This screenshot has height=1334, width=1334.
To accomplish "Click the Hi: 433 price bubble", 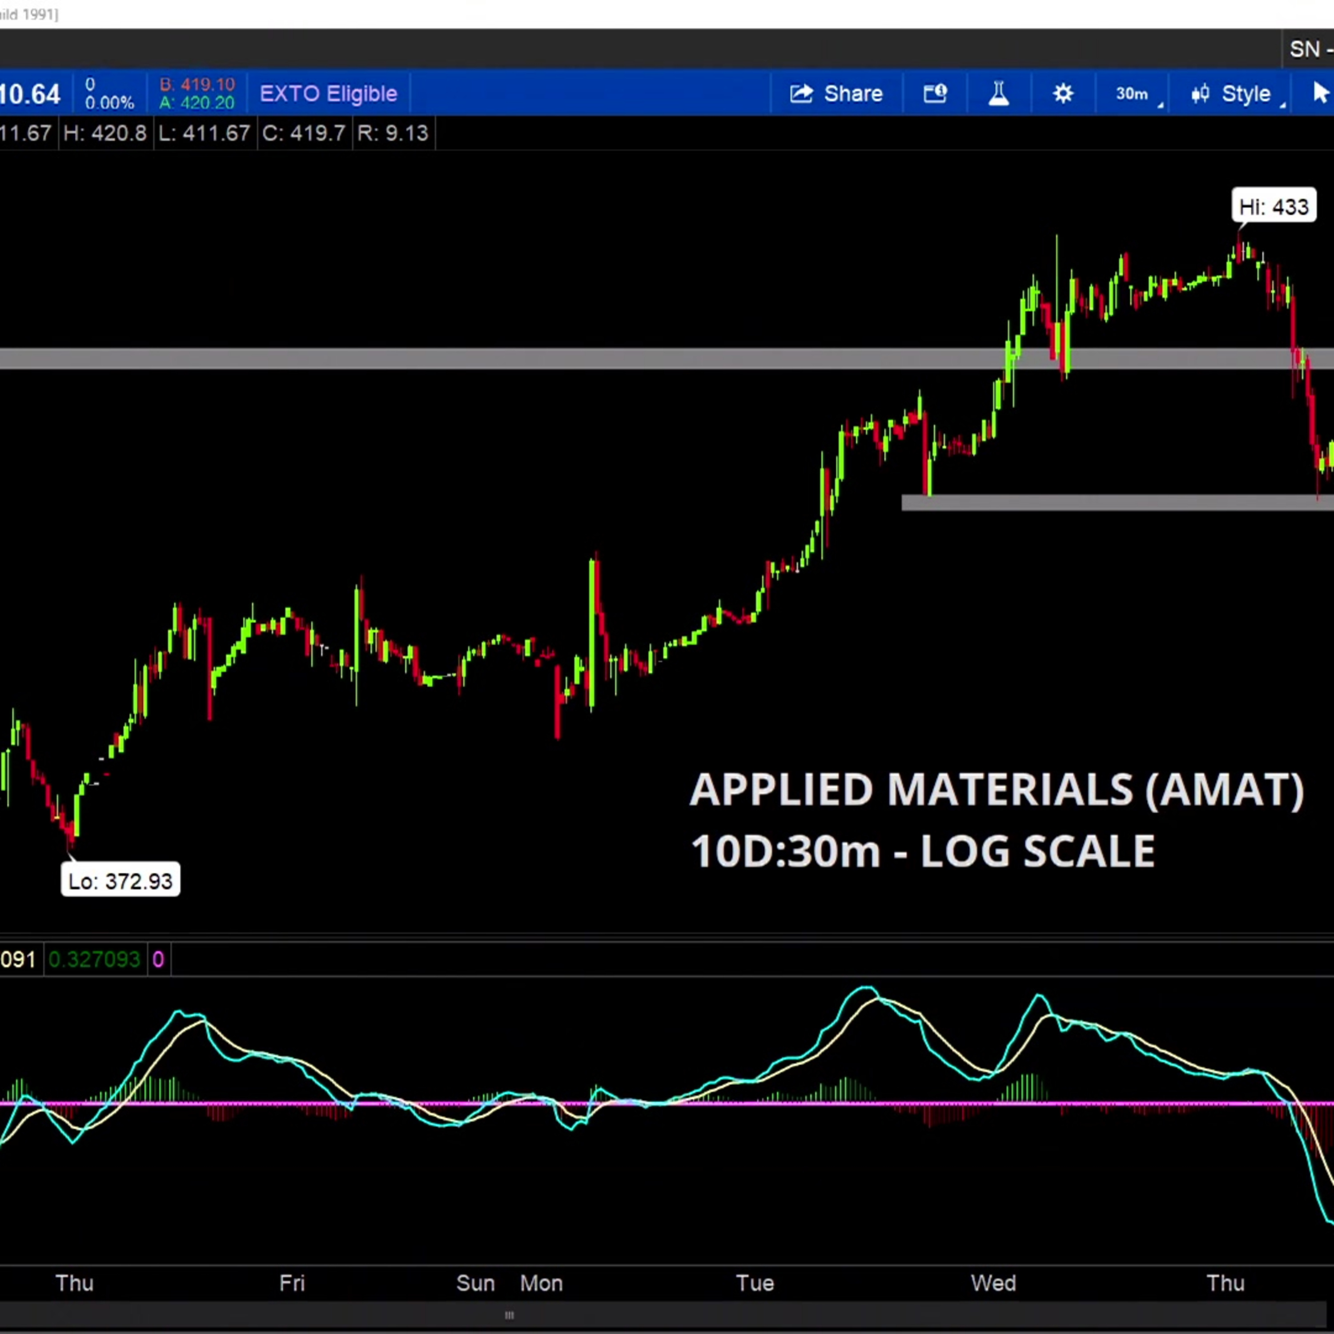I will tap(1273, 206).
